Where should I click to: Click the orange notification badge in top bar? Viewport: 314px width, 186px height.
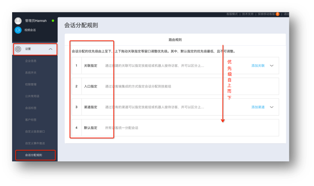click(277, 14)
